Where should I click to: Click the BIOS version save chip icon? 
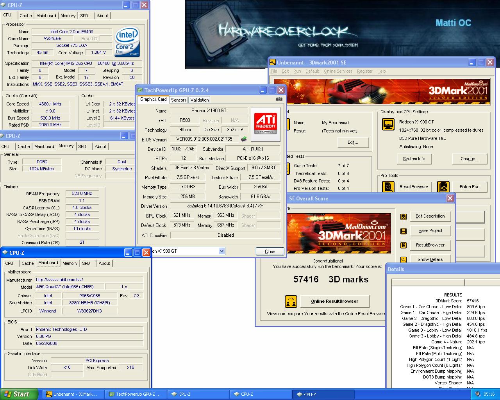(244, 139)
